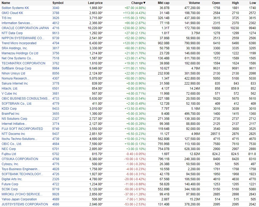Open Hitachi, Ltd. link

(x=10, y=89)
